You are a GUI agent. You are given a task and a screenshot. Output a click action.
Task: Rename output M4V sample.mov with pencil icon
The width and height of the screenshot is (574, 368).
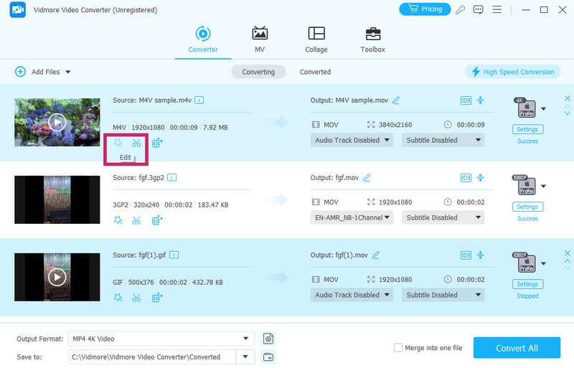tap(396, 100)
